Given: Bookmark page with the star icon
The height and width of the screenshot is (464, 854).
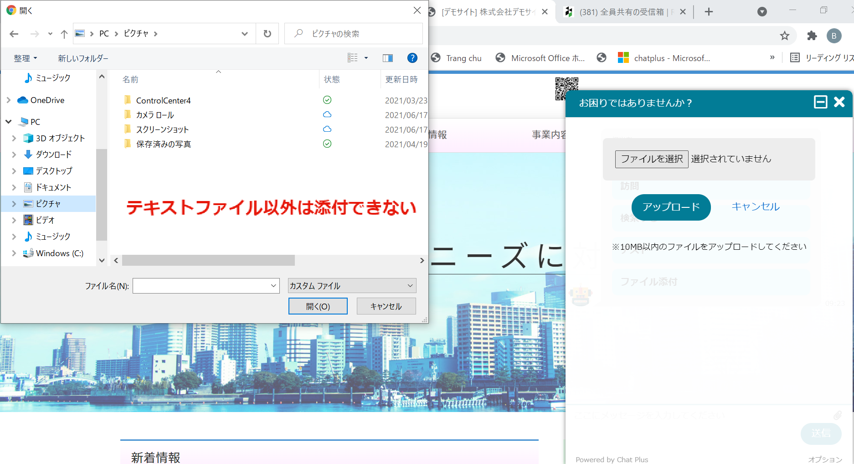Looking at the screenshot, I should click(x=784, y=36).
